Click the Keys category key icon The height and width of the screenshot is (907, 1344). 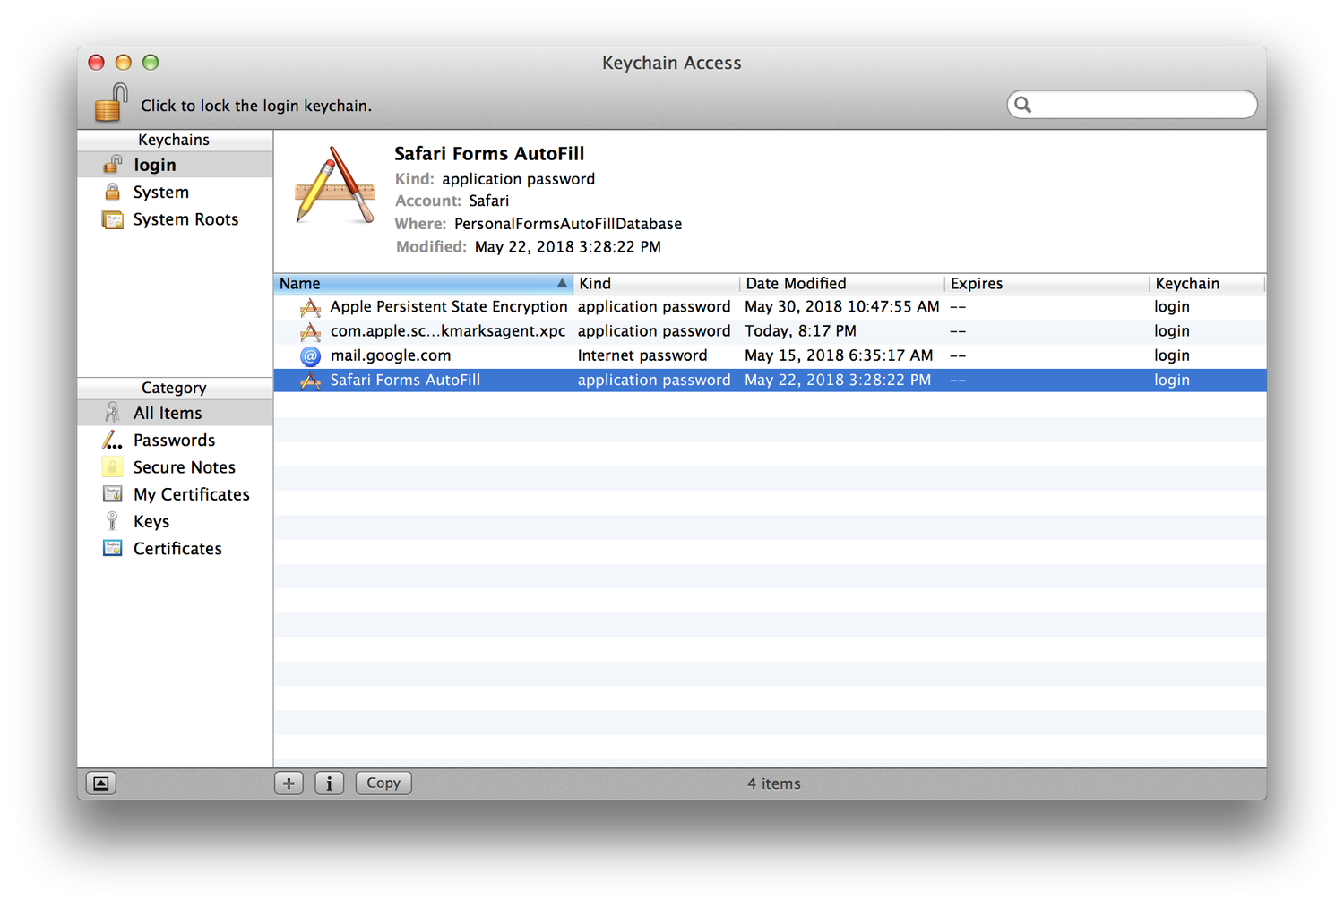[112, 521]
